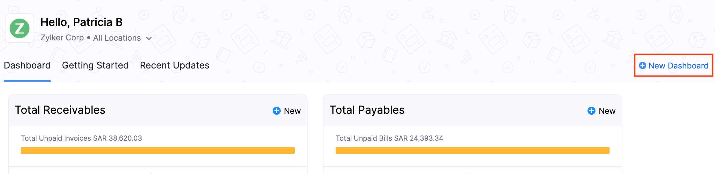Switch to the Dashboard tab
The height and width of the screenshot is (174, 715).
(27, 65)
